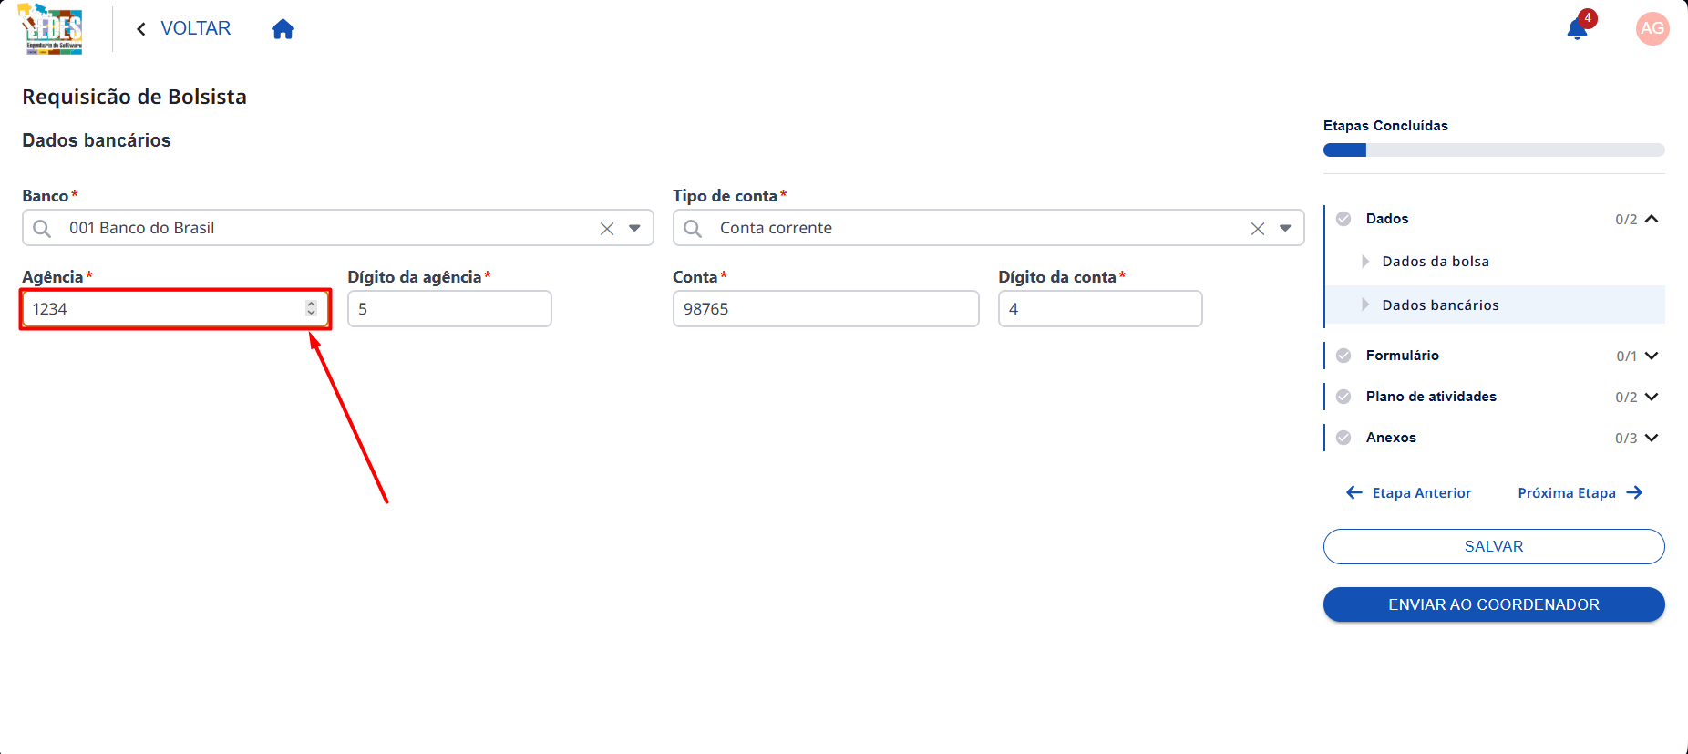This screenshot has width=1688, height=754.
Task: Open the AG user avatar menu
Action: (x=1652, y=28)
